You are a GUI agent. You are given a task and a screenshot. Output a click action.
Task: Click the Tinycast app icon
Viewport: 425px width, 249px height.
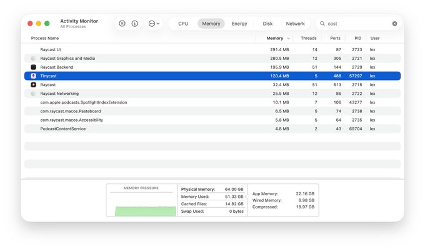(33, 76)
